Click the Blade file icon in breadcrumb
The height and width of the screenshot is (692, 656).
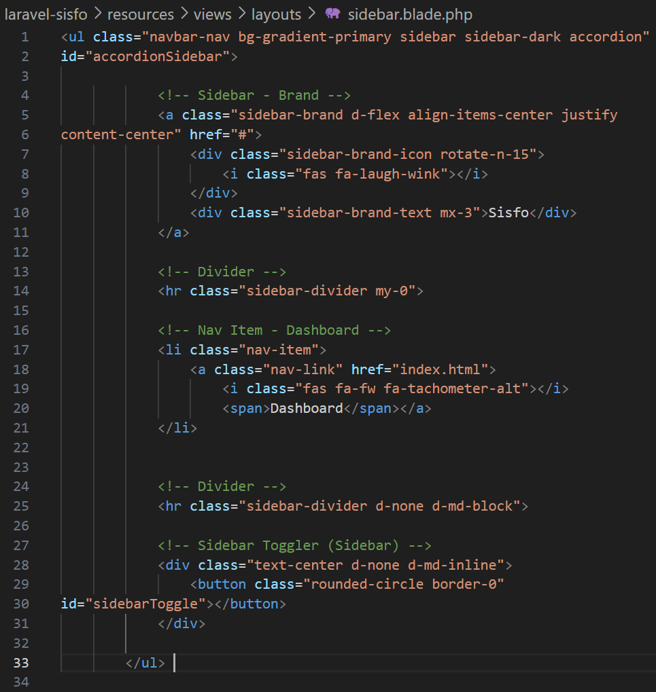pyautogui.click(x=332, y=14)
